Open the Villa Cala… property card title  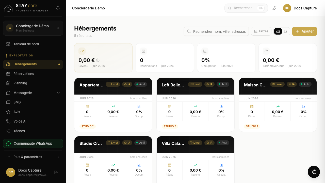173,143
